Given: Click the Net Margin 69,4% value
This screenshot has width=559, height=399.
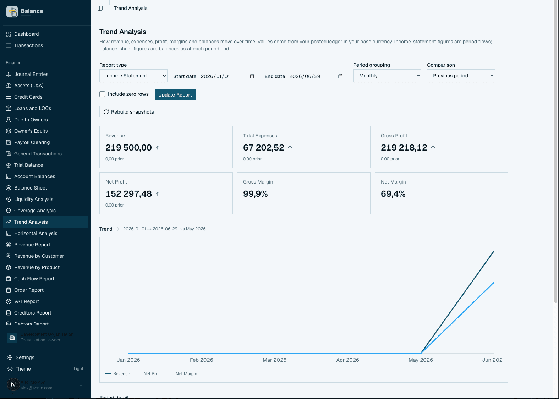Looking at the screenshot, I should click(393, 194).
